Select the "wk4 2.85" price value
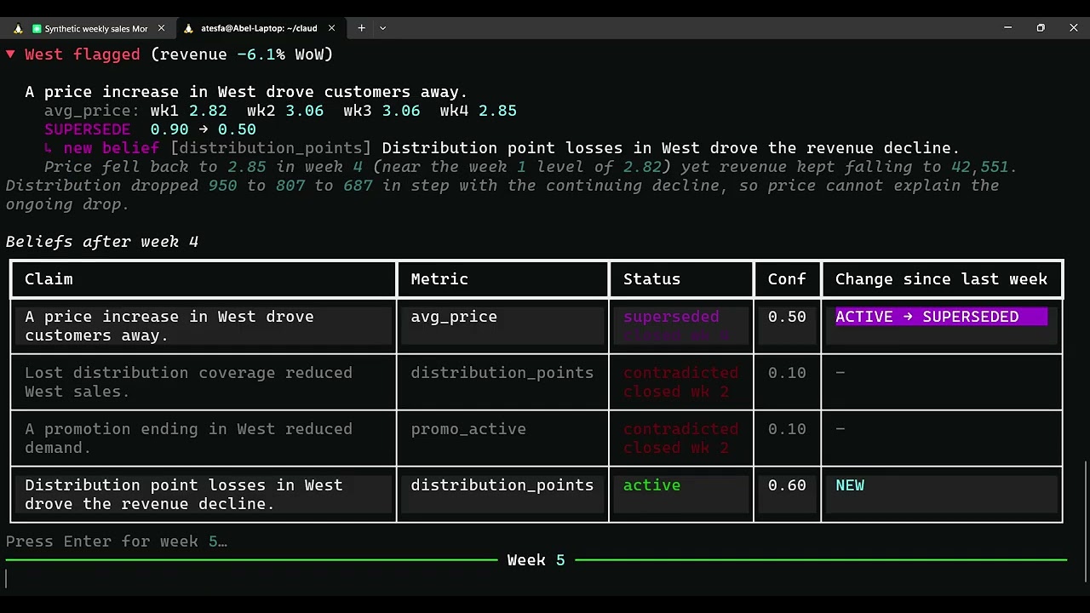 (479, 111)
